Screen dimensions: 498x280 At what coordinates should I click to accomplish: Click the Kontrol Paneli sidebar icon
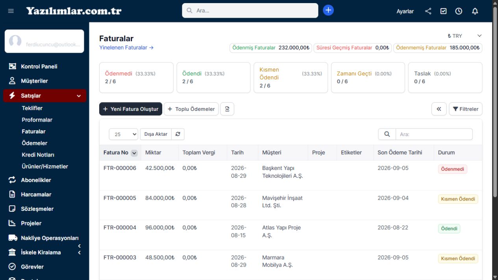coord(12,66)
